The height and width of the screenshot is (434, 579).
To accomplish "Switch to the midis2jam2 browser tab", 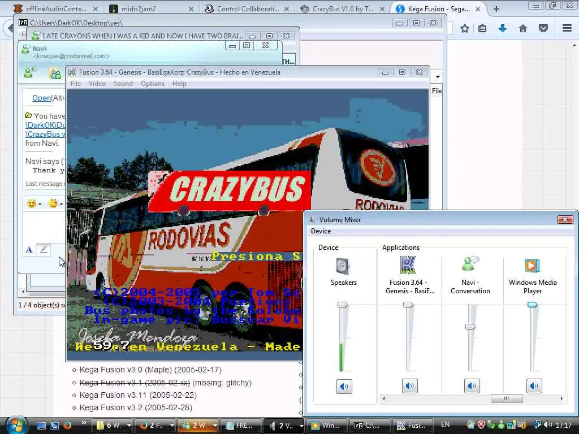I will [152, 8].
